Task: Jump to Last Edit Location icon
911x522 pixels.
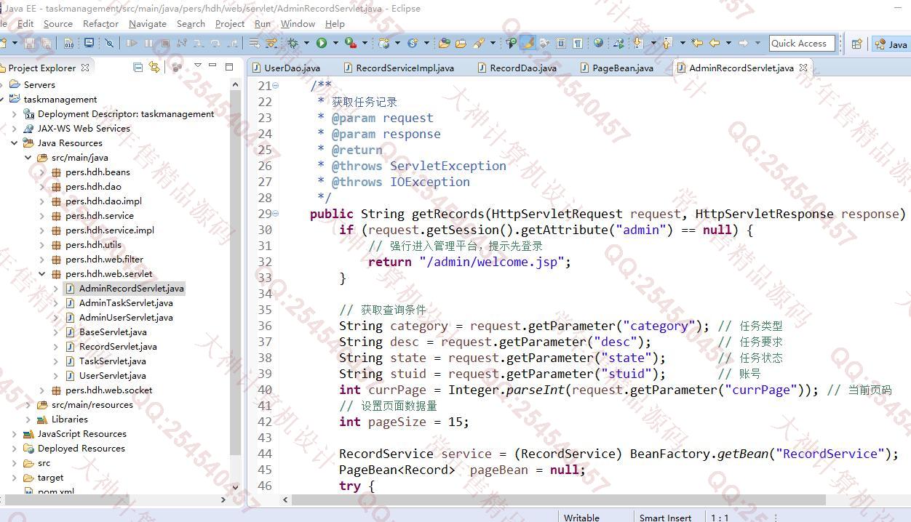Action: [697, 43]
